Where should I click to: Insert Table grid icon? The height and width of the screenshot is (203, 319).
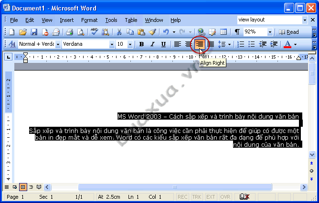click(223, 32)
